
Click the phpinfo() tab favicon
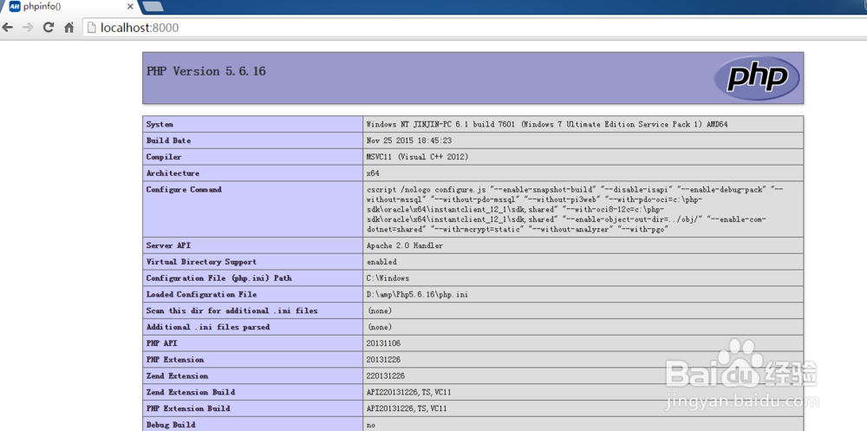click(15, 7)
